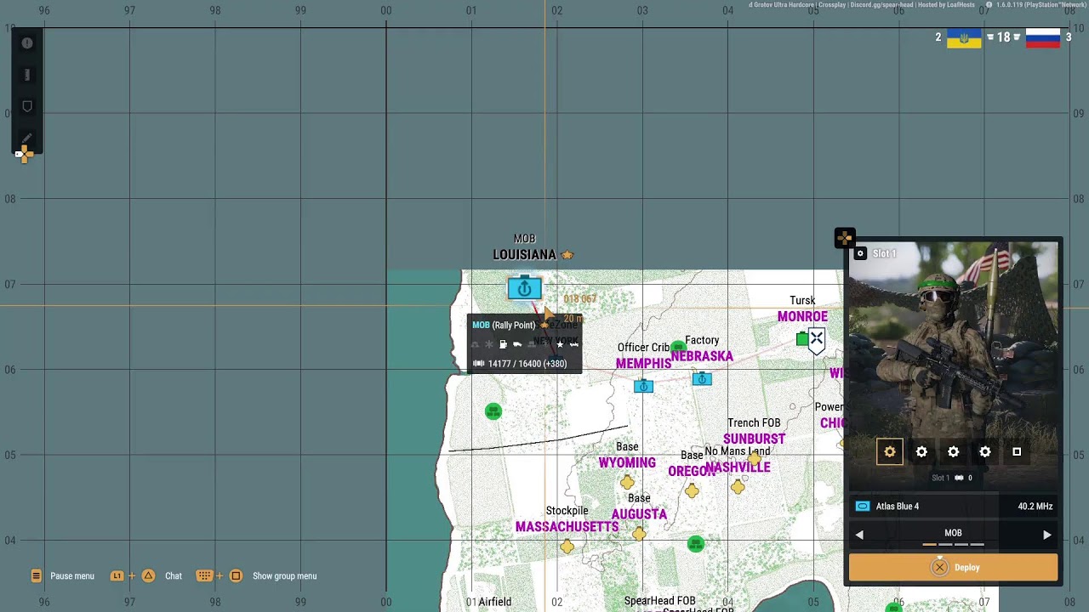1089x612 pixels.
Task: Click the gamepad icon atop loadout panel
Action: click(x=845, y=238)
